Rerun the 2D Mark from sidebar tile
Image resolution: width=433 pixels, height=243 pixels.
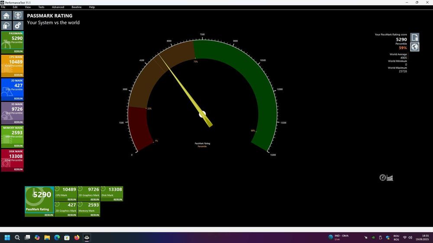[18, 98]
